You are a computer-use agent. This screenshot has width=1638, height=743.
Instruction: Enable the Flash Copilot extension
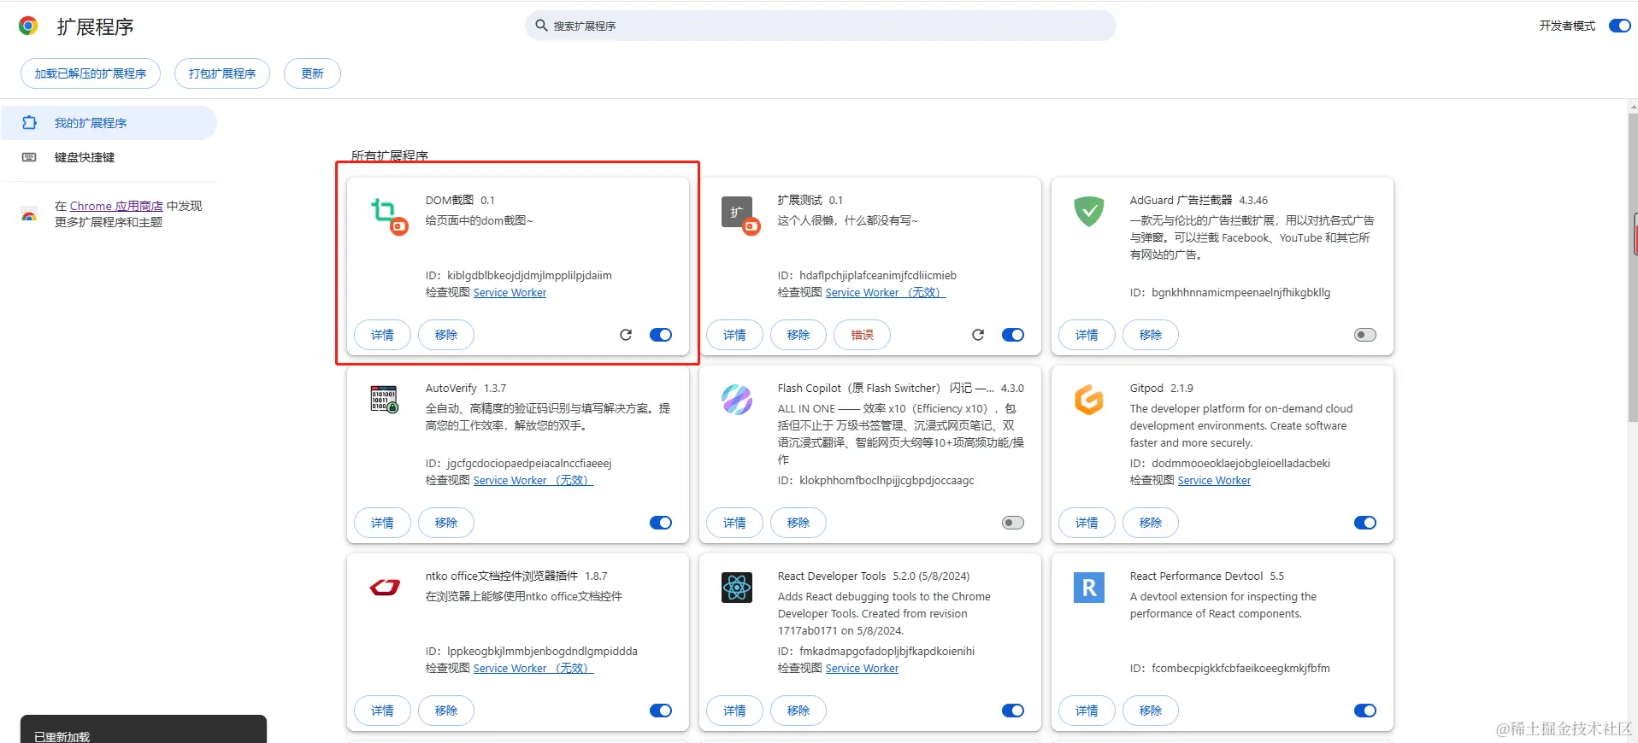point(1013,523)
